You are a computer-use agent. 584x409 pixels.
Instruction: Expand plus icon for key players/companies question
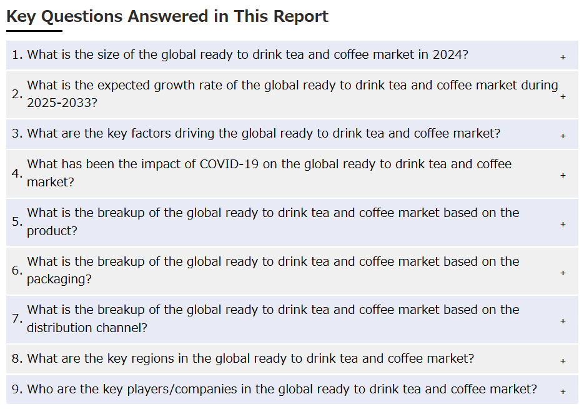(x=563, y=391)
